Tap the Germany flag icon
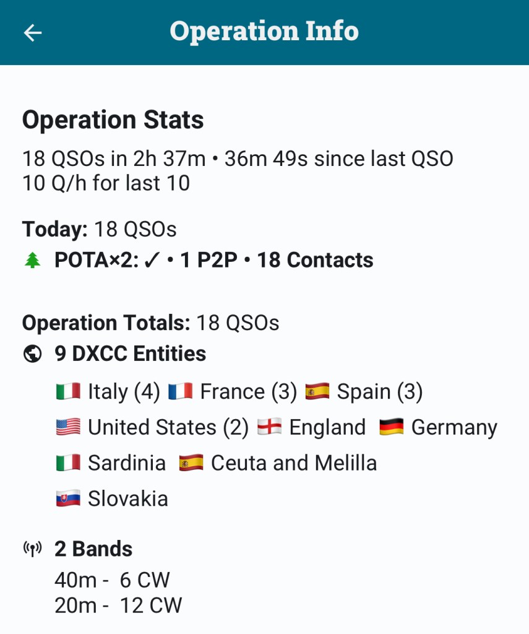This screenshot has width=529, height=634. pos(391,428)
